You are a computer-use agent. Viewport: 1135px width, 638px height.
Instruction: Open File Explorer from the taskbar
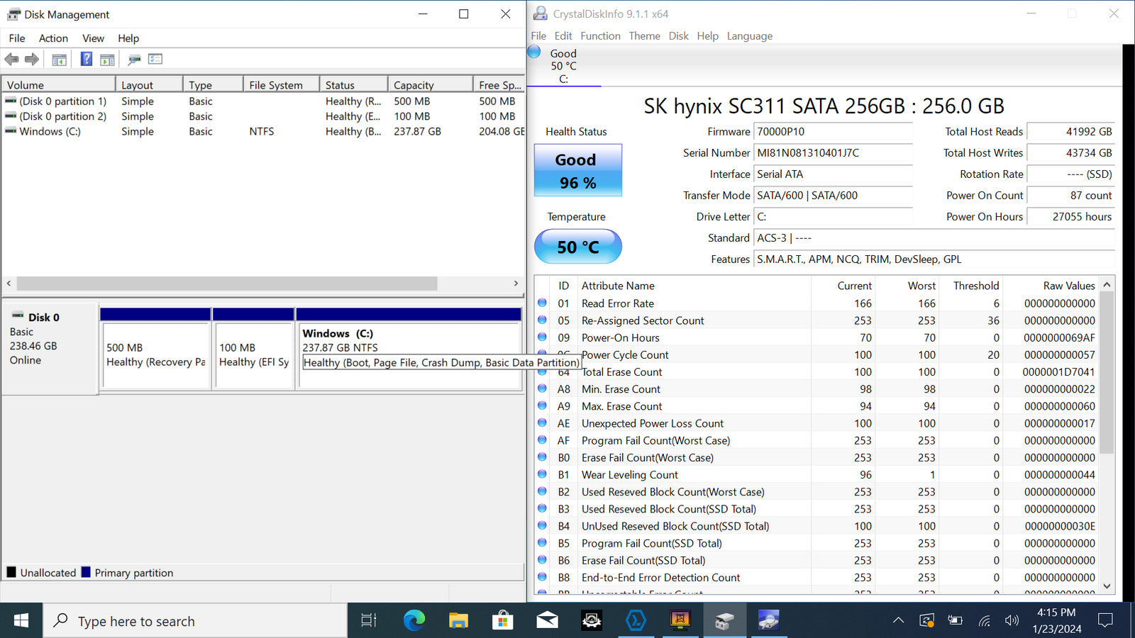[458, 621]
